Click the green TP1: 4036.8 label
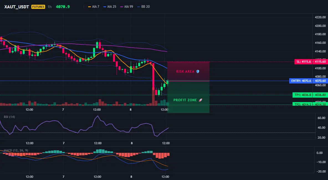Screen dimensions: 328x180 click(x=303, y=95)
